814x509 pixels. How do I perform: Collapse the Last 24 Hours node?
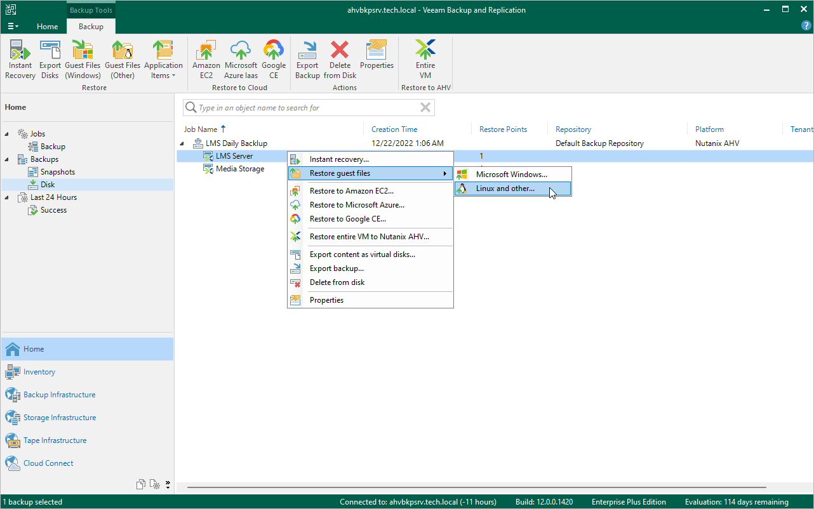pyautogui.click(x=8, y=197)
